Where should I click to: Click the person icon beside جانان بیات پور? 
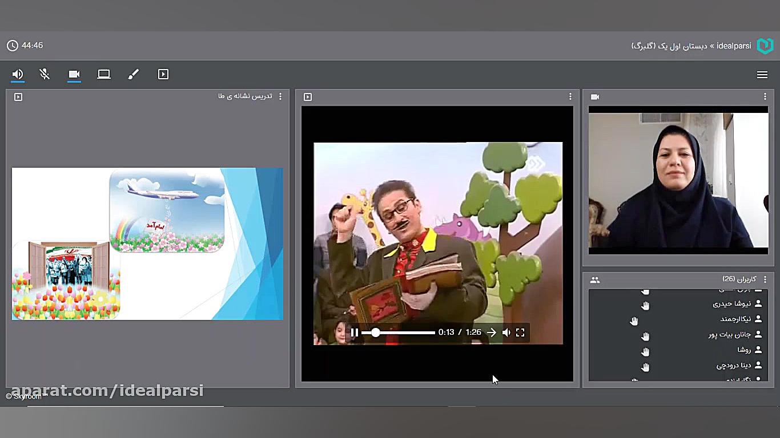coord(758,335)
